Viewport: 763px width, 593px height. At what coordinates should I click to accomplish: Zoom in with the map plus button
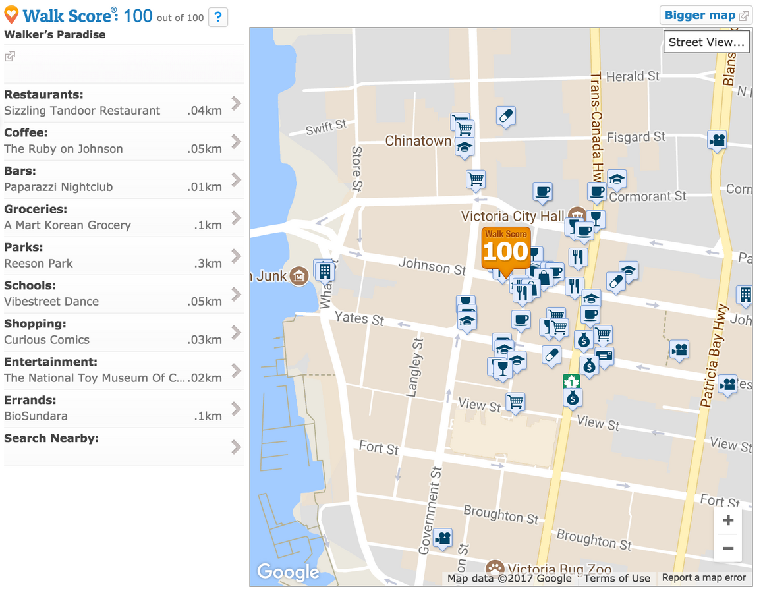(x=729, y=521)
